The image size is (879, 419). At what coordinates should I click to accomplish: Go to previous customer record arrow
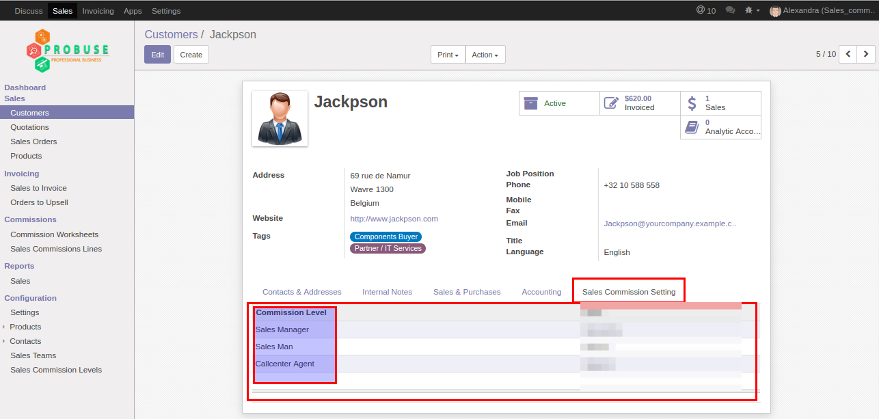(848, 54)
